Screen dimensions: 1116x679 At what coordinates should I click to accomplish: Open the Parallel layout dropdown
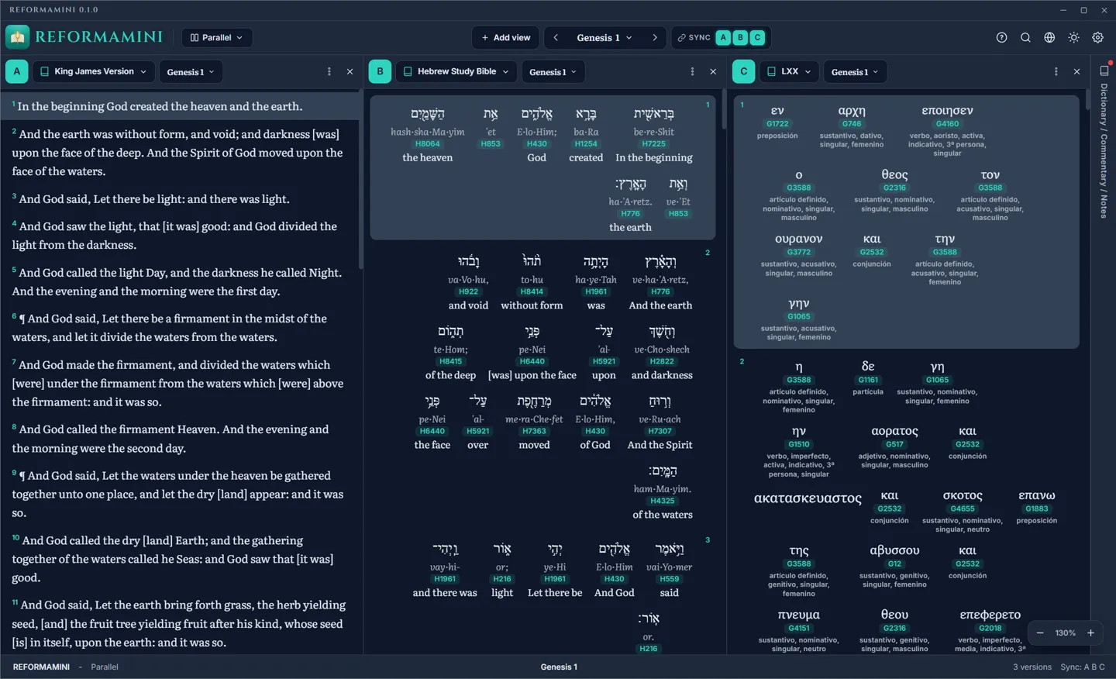[217, 37]
